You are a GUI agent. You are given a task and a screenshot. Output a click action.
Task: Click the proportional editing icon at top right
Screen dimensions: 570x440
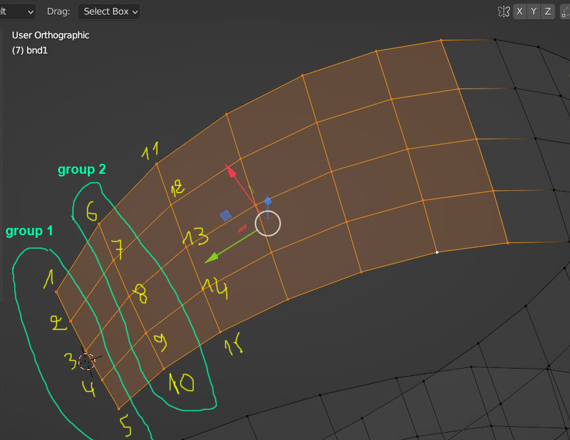pyautogui.click(x=565, y=11)
